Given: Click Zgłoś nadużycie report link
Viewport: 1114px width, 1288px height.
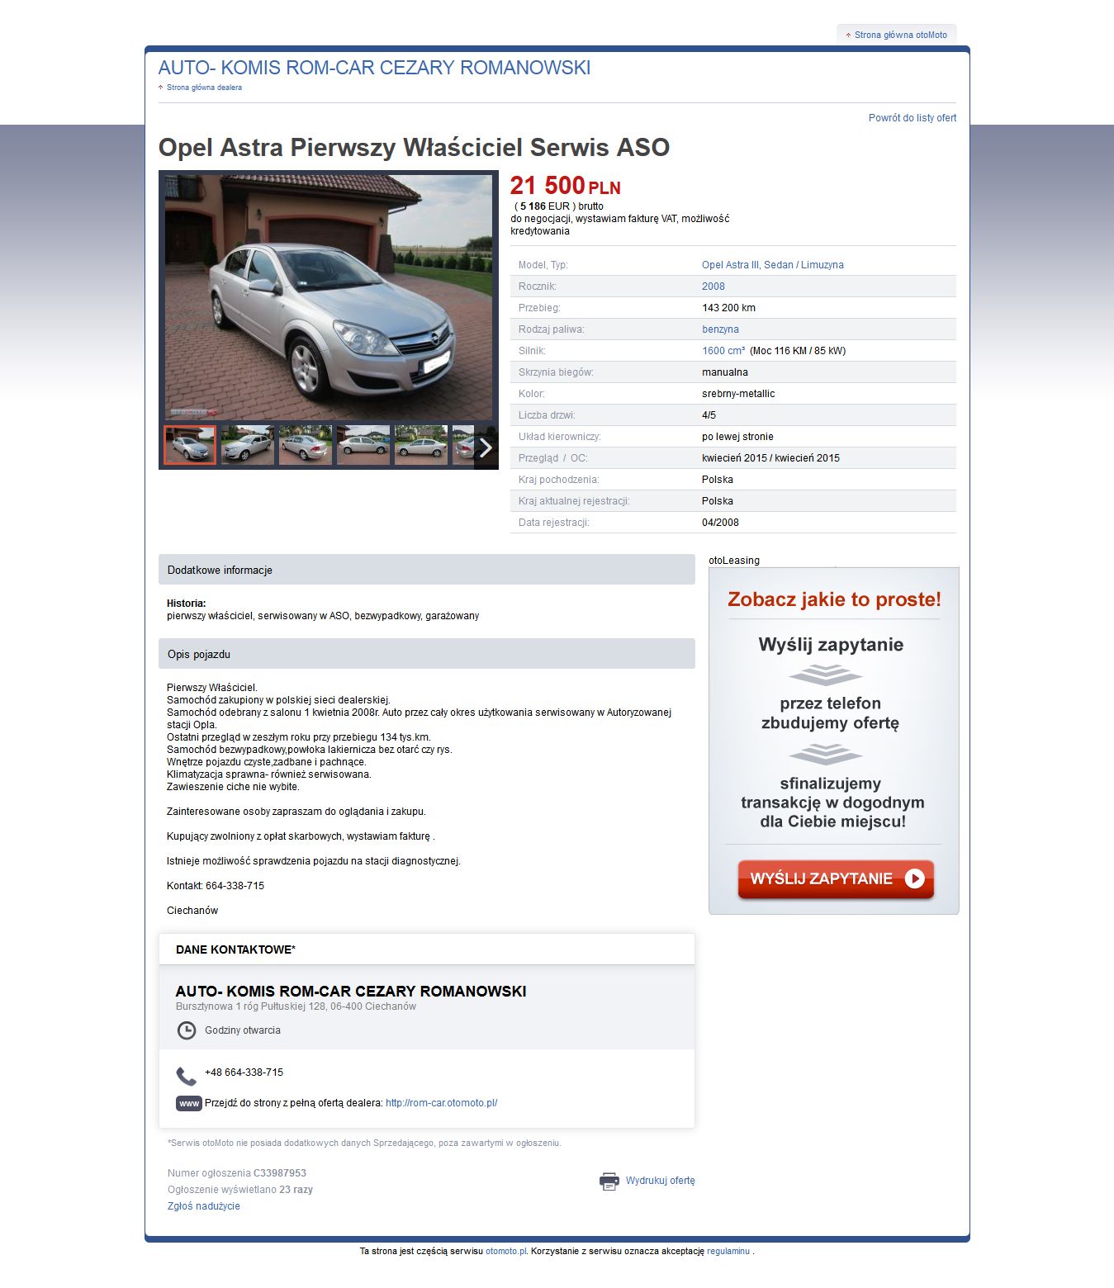Looking at the screenshot, I should click(x=204, y=1206).
